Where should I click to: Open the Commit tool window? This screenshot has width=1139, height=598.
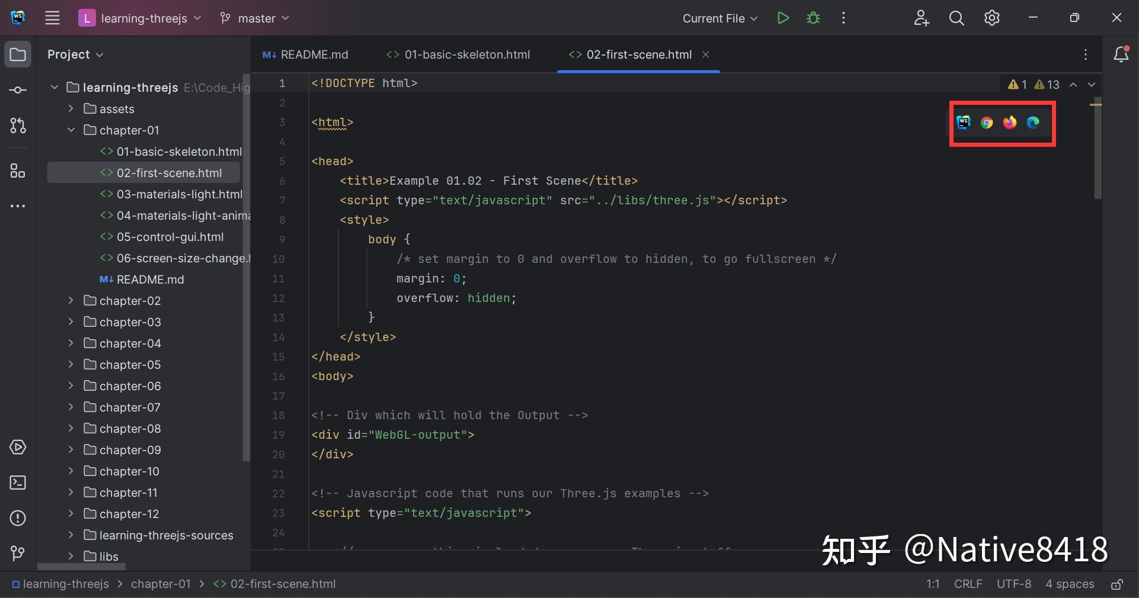pyautogui.click(x=17, y=90)
